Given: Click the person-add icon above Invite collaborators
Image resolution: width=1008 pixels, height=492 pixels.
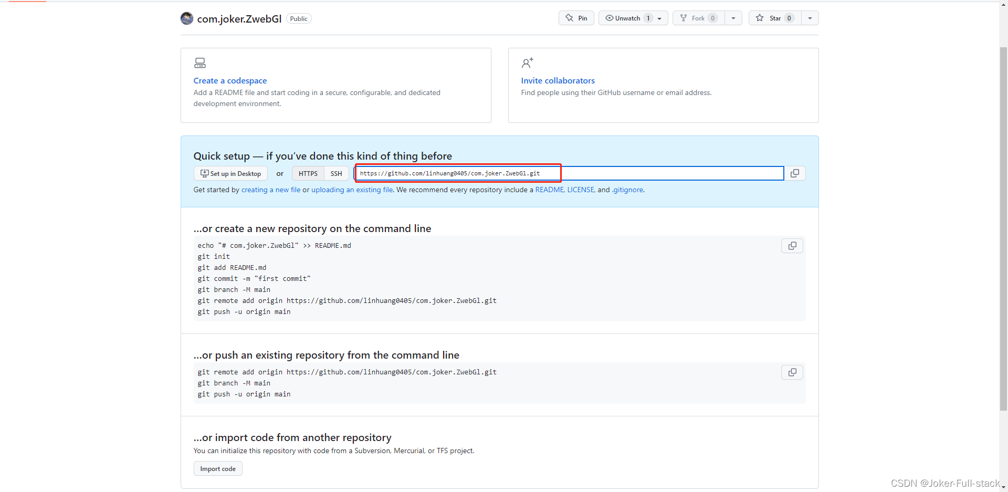Looking at the screenshot, I should [x=527, y=63].
